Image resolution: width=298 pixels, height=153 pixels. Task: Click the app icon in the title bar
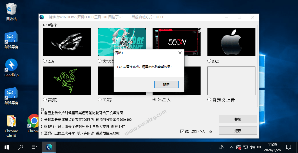coord(42,17)
